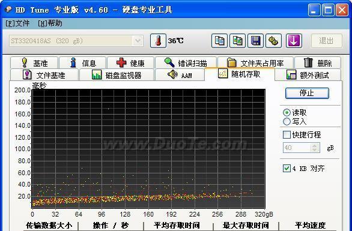The height and width of the screenshot is (231, 352).
Task: Enable the 快捷行程 short stroke checkbox
Action: click(x=287, y=134)
